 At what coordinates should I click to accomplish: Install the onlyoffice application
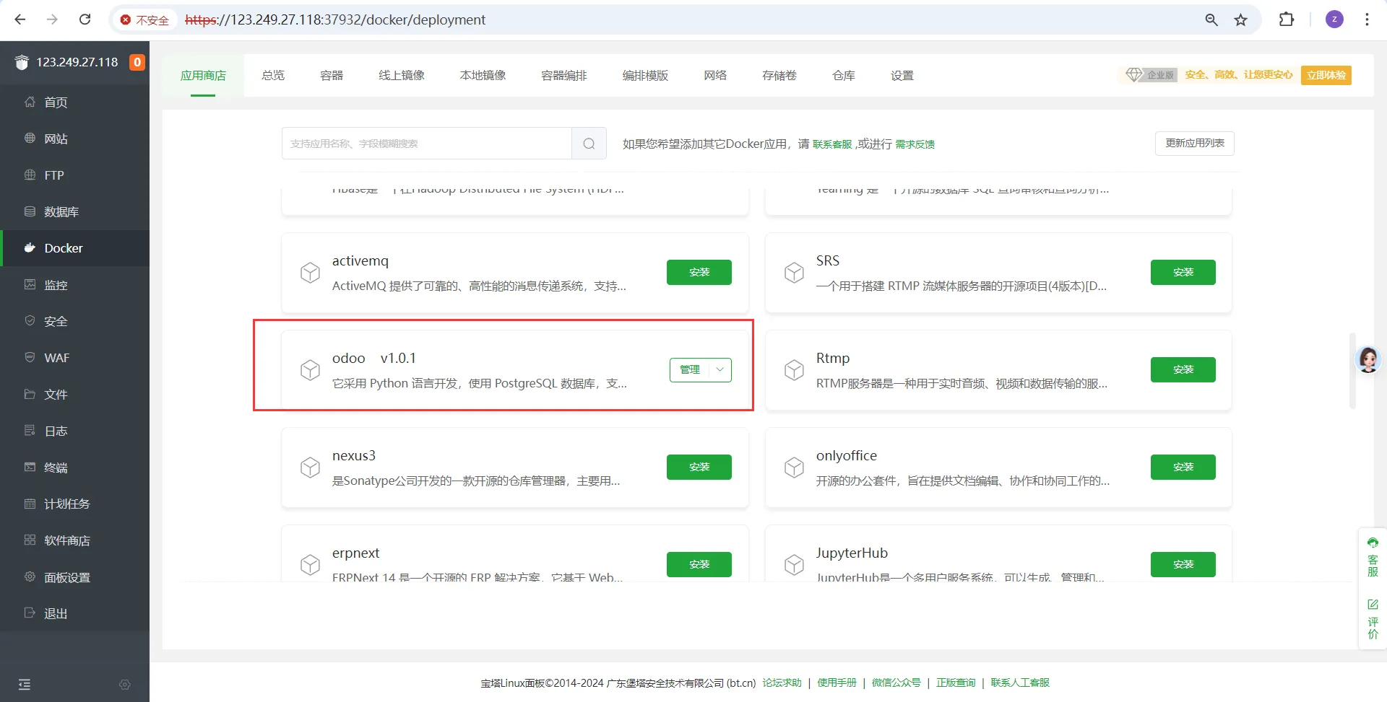pyautogui.click(x=1183, y=467)
